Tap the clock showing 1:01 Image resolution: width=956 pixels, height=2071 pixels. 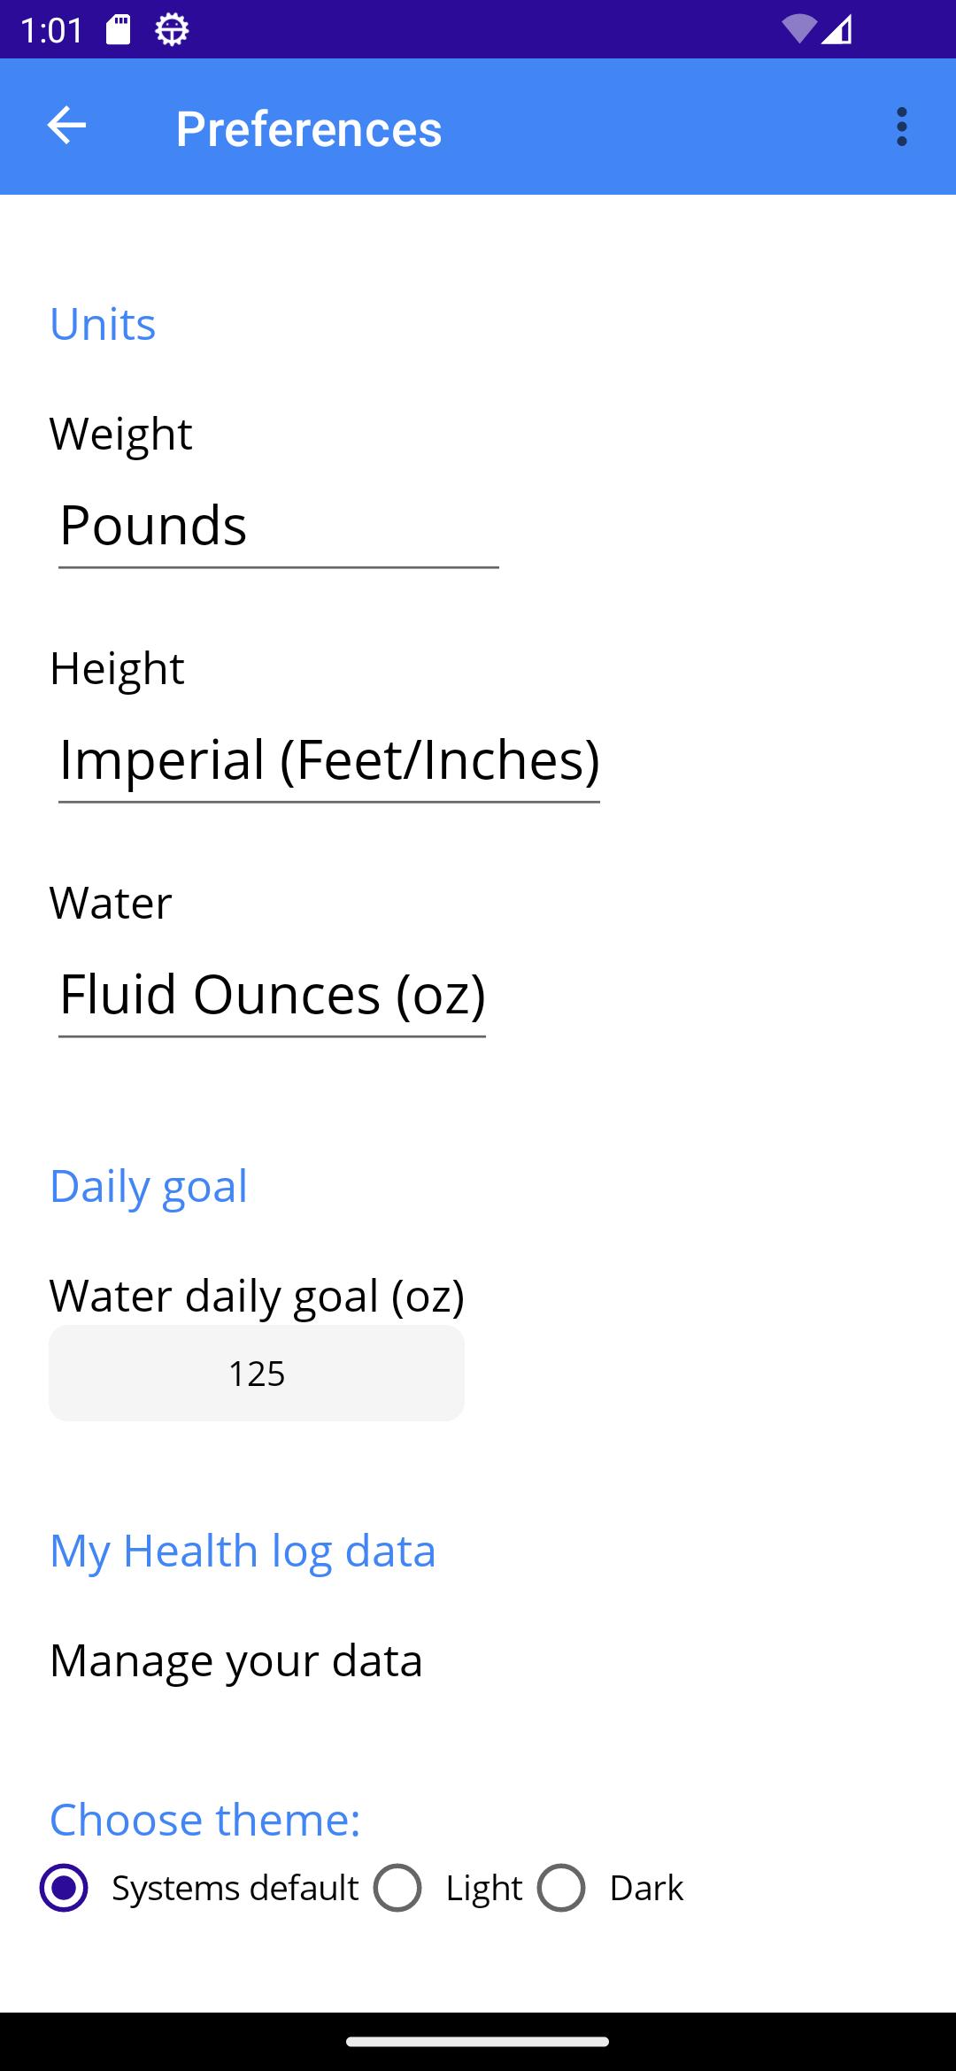coord(51,30)
